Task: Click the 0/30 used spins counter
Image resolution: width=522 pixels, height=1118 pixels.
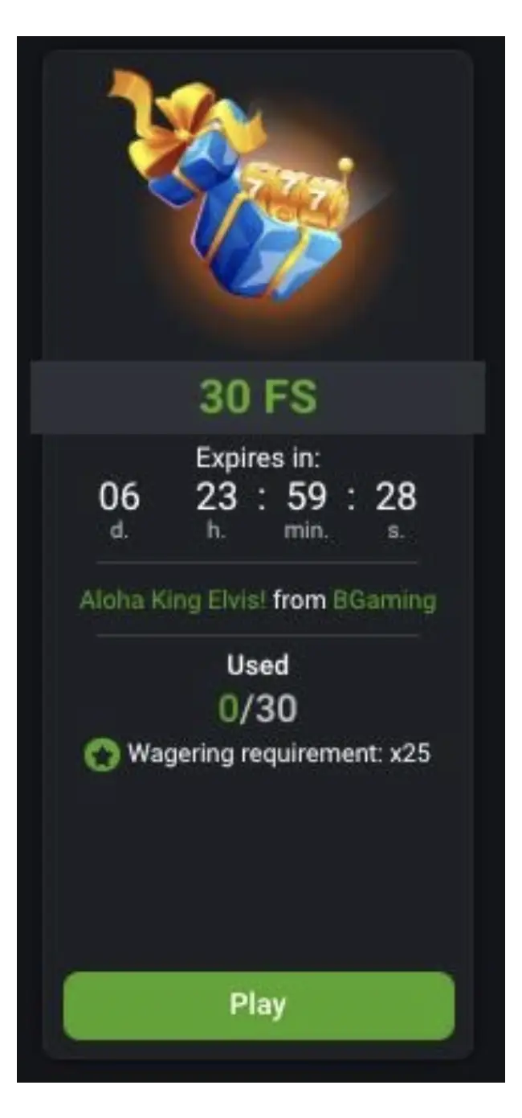Action: [258, 708]
